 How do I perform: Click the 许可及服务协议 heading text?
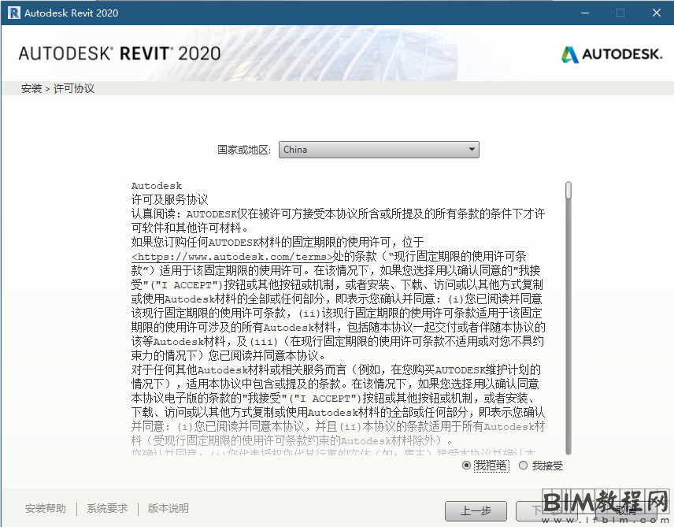[x=170, y=199]
